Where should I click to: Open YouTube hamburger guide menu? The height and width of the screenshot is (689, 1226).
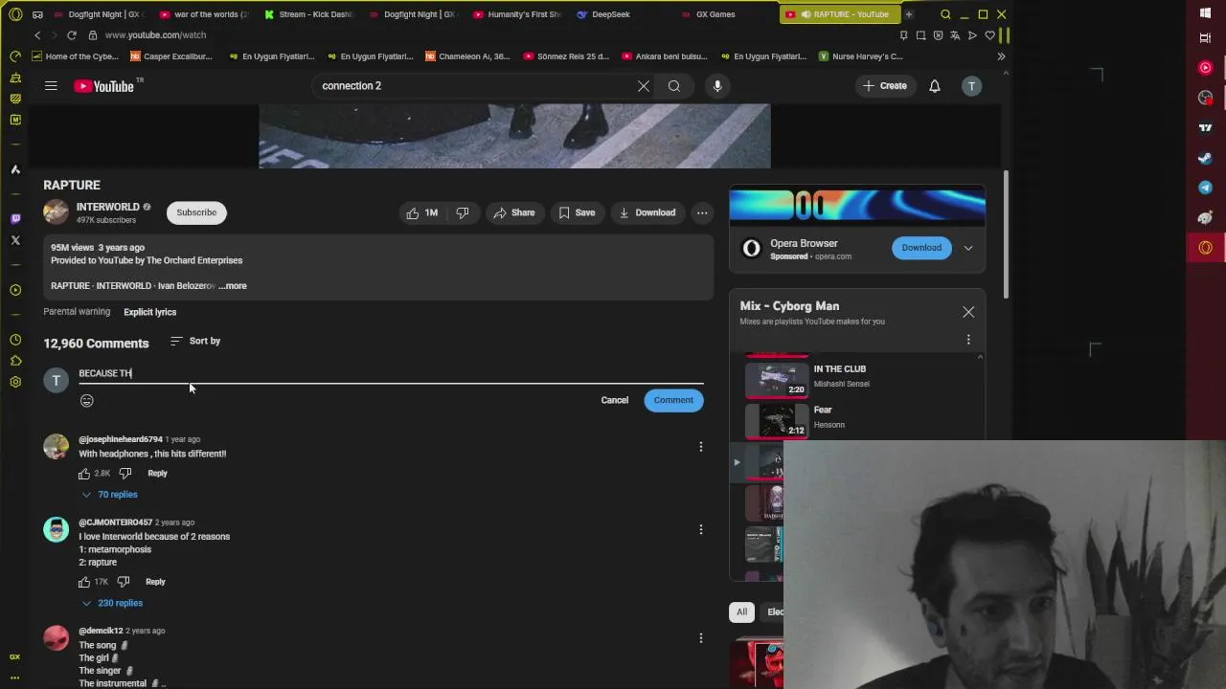click(x=51, y=86)
